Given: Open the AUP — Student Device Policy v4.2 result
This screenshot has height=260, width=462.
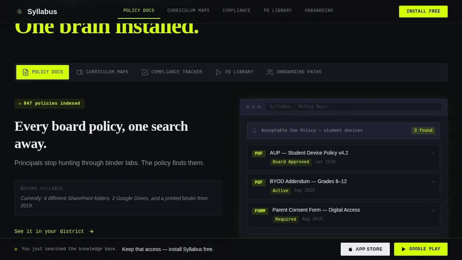Looking at the screenshot, I should click(x=344, y=158).
